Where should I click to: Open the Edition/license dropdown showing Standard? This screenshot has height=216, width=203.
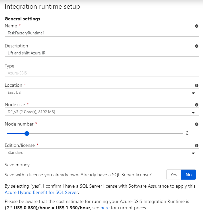point(102,152)
